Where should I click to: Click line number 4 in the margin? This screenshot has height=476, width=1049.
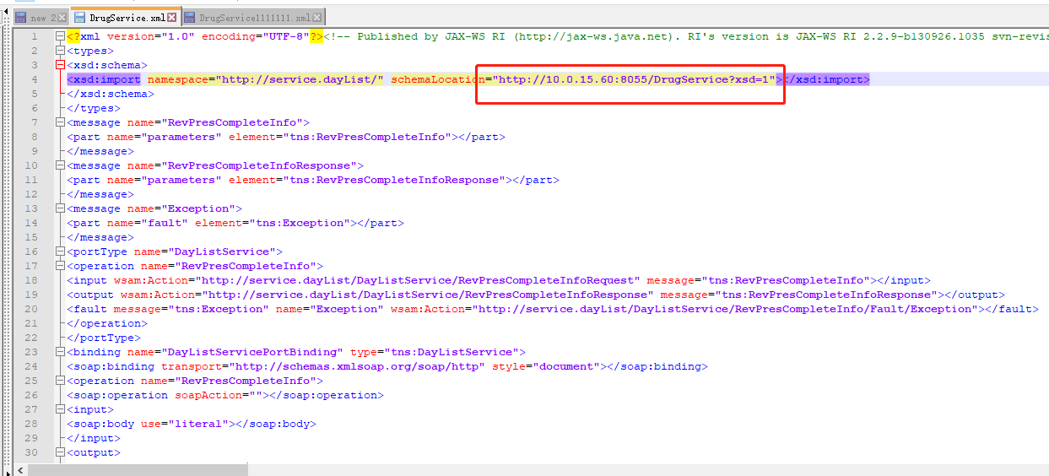[34, 79]
